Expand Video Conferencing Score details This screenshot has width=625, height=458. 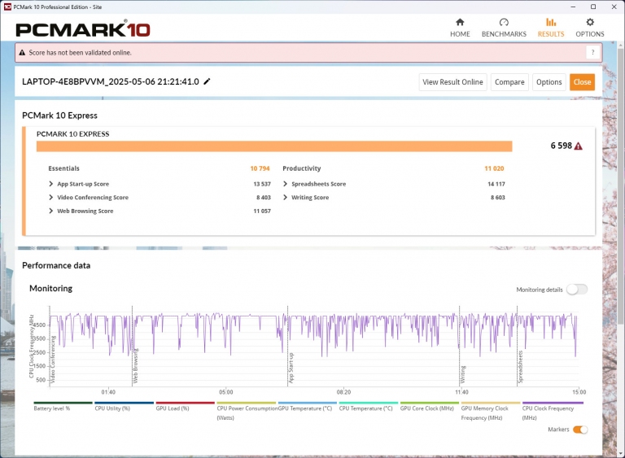51,198
